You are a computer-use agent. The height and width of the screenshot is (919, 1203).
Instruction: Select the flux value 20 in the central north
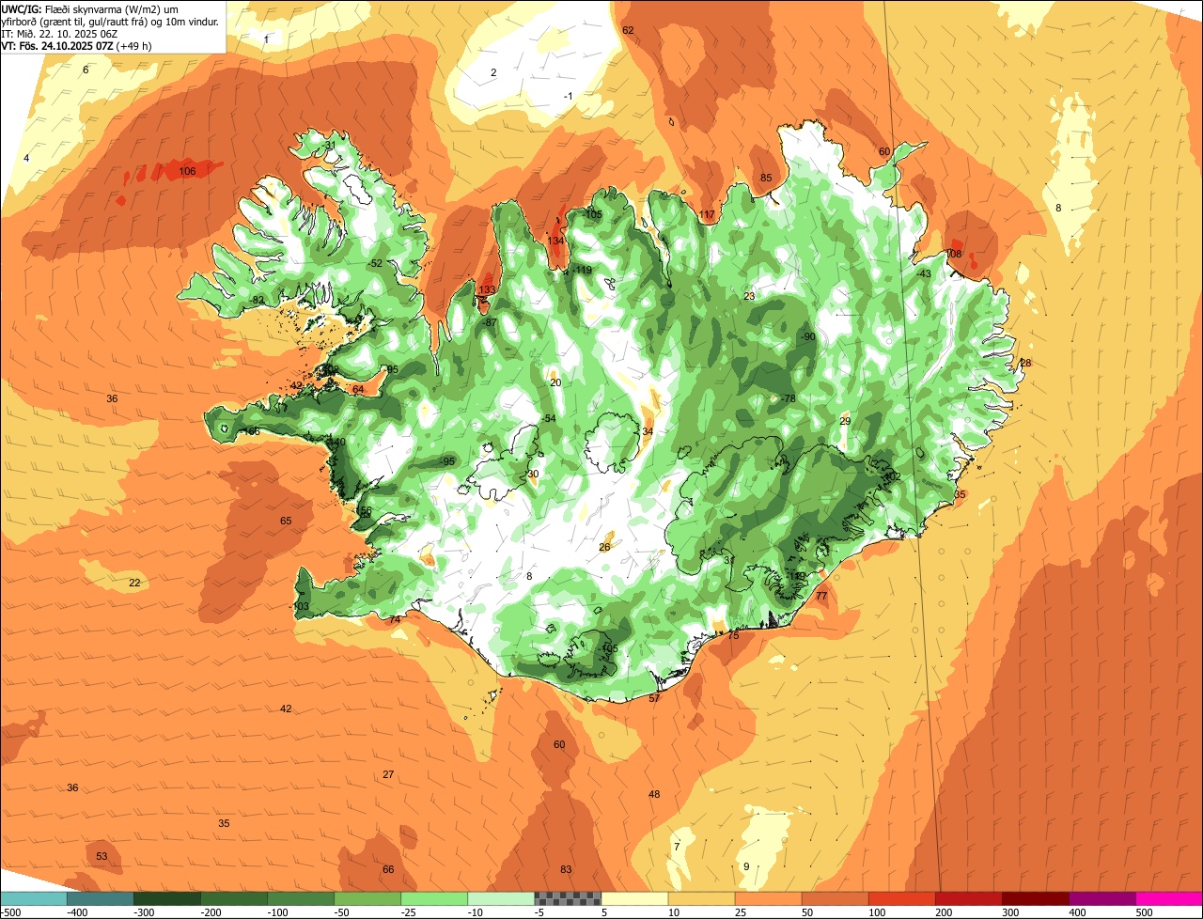coord(555,382)
